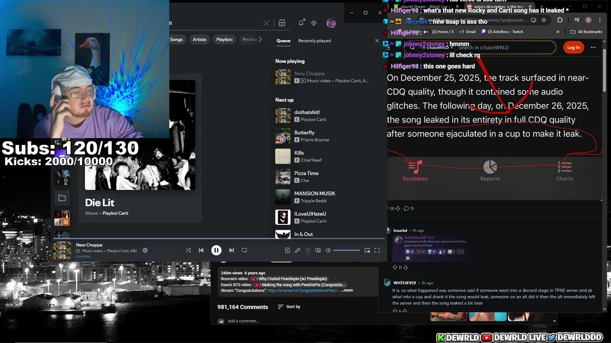The image size is (611, 343).
Task: Toggle repeat in the player bar
Action: pyautogui.click(x=244, y=250)
